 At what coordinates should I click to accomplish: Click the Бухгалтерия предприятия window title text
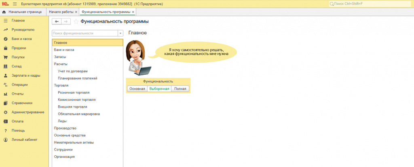pyautogui.click(x=92, y=4)
